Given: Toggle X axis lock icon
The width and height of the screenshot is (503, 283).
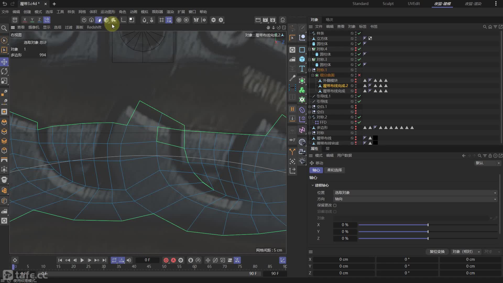Looking at the screenshot, I should point(25,20).
